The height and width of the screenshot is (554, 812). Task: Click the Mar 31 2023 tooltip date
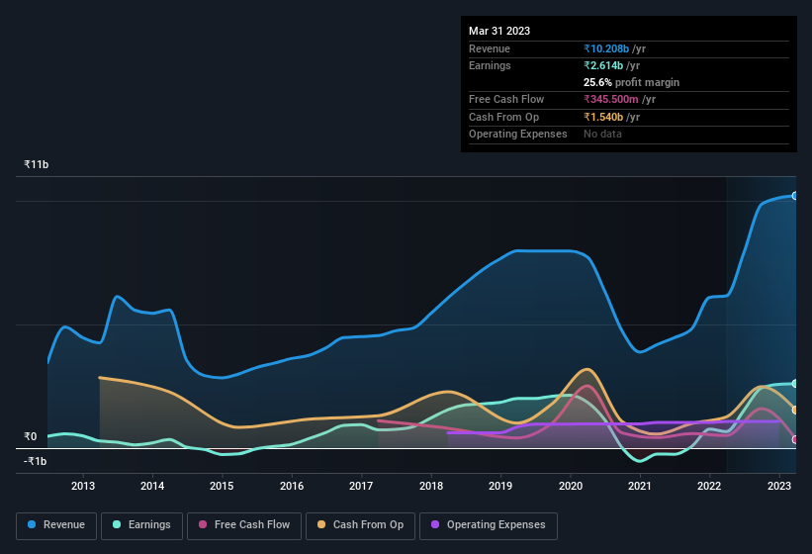coord(499,31)
